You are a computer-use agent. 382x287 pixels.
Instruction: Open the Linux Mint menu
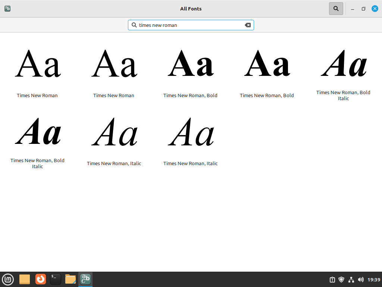click(8, 279)
